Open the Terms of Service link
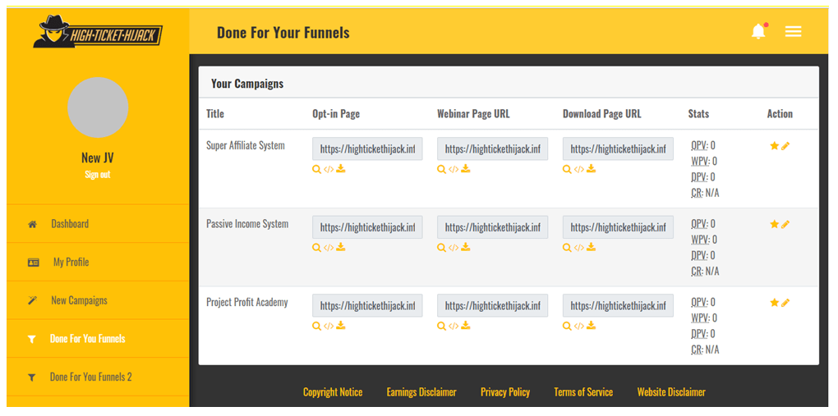The width and height of the screenshot is (838, 416). (x=583, y=392)
